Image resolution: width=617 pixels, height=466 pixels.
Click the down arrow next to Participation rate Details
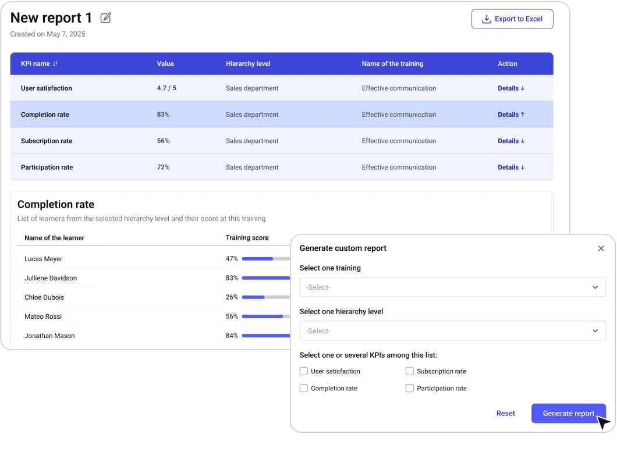tap(523, 167)
